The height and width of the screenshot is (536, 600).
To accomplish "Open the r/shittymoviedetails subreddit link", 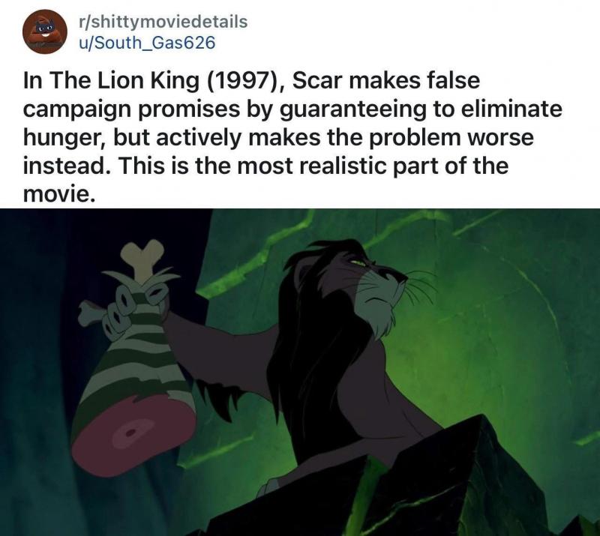I will tap(163, 21).
